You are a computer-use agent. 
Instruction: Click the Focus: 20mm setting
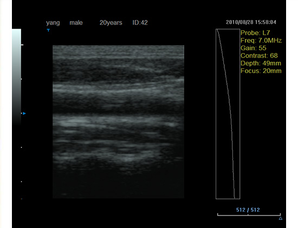pyautogui.click(x=261, y=71)
